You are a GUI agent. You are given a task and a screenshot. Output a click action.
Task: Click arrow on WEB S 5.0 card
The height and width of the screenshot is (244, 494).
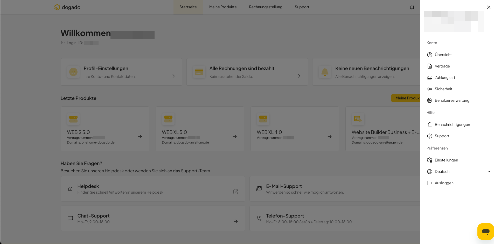(140, 137)
